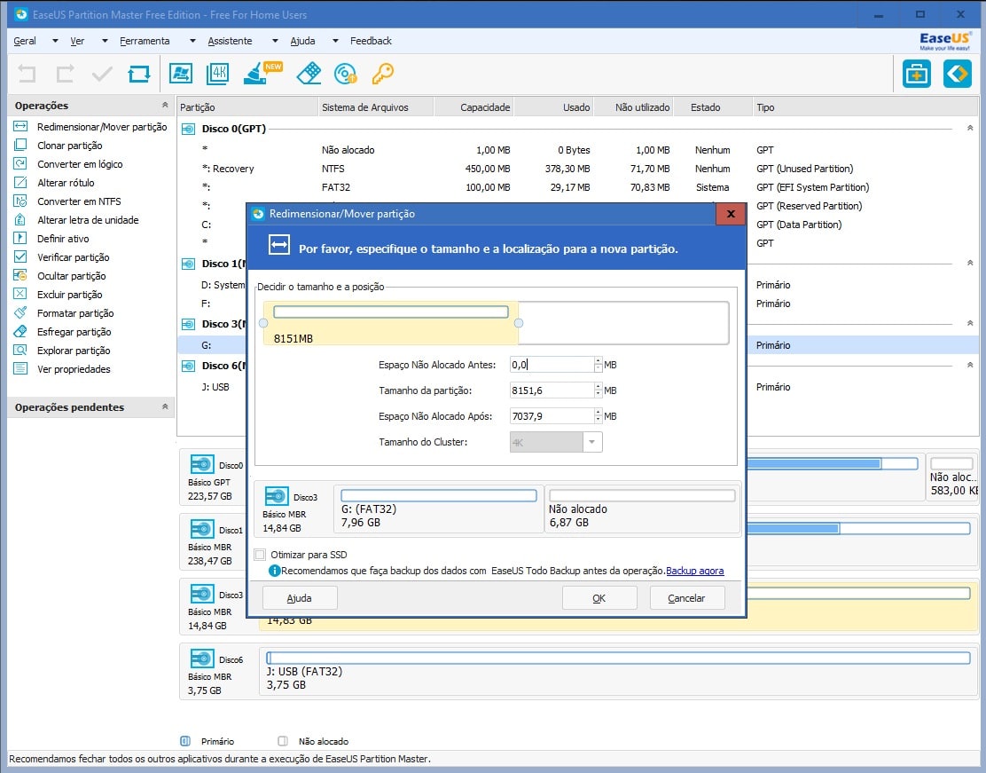Open the backup toolkit icon at top right
Screen dimensions: 986x773
coord(916,74)
